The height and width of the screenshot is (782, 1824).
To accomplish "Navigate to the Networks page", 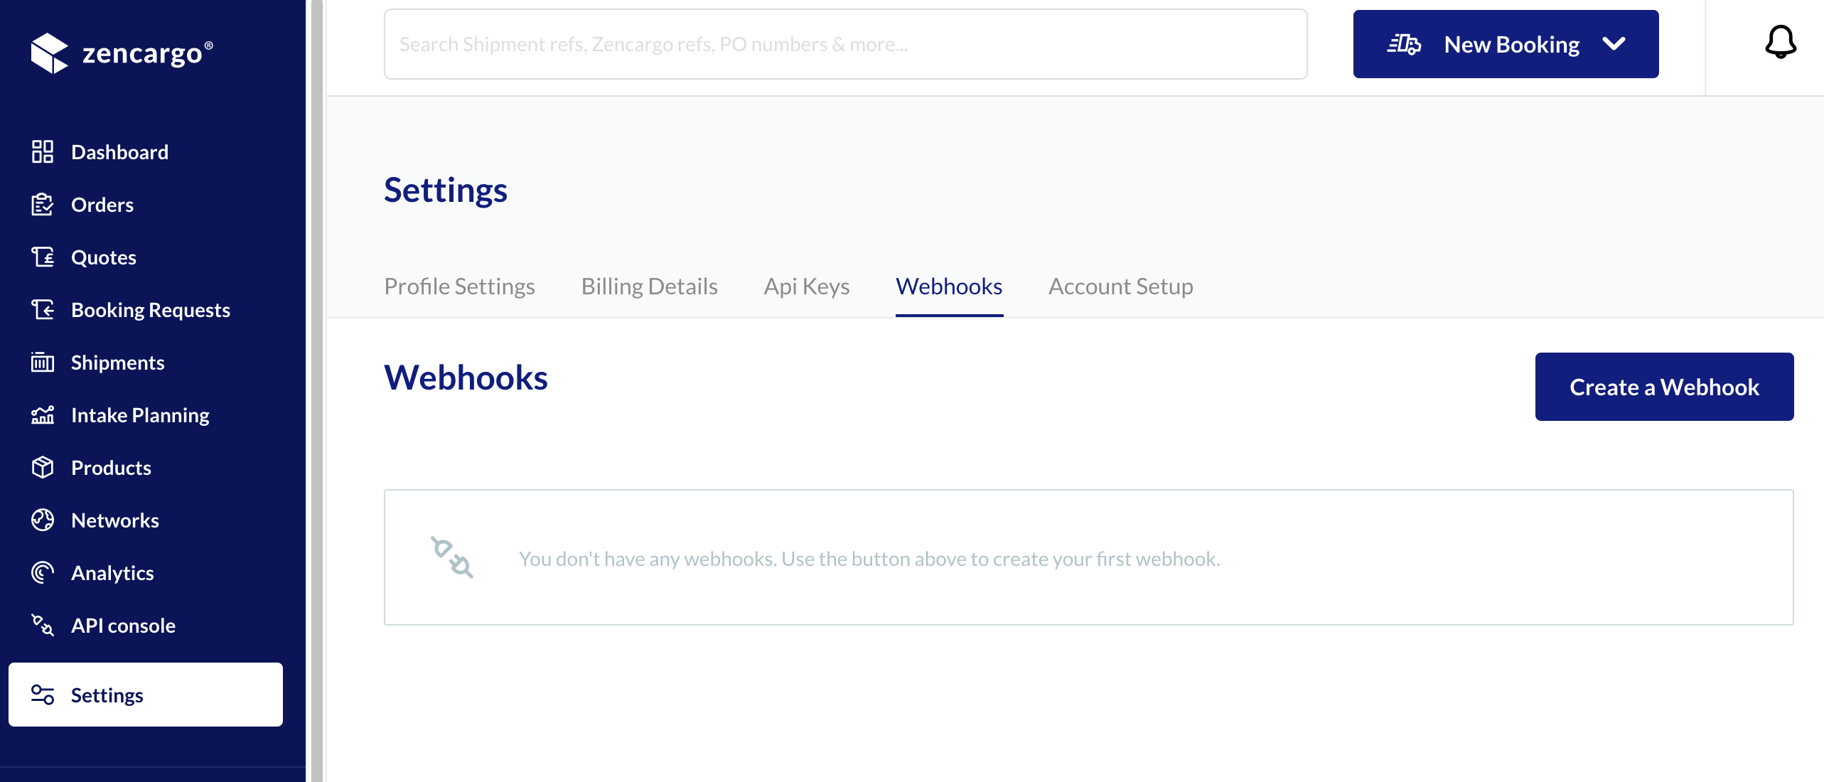I will point(114,520).
